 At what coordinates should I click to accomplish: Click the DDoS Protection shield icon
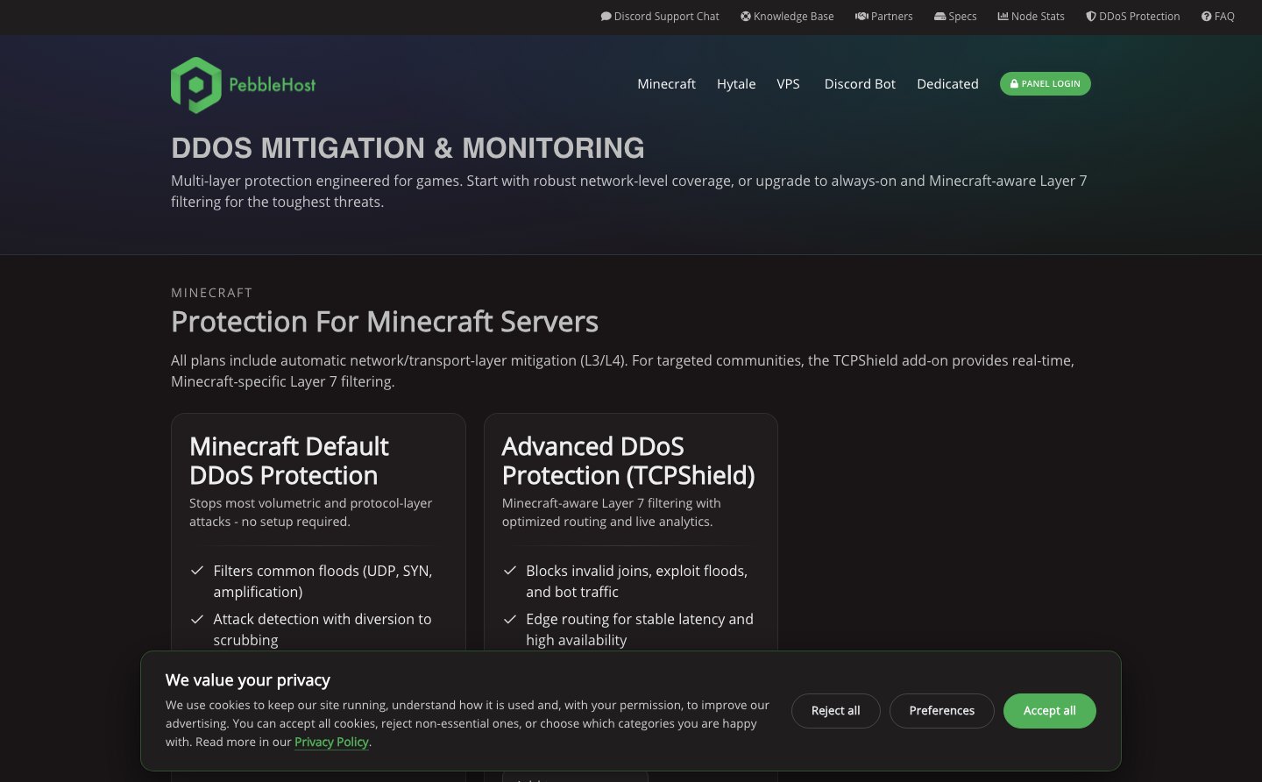(1091, 17)
